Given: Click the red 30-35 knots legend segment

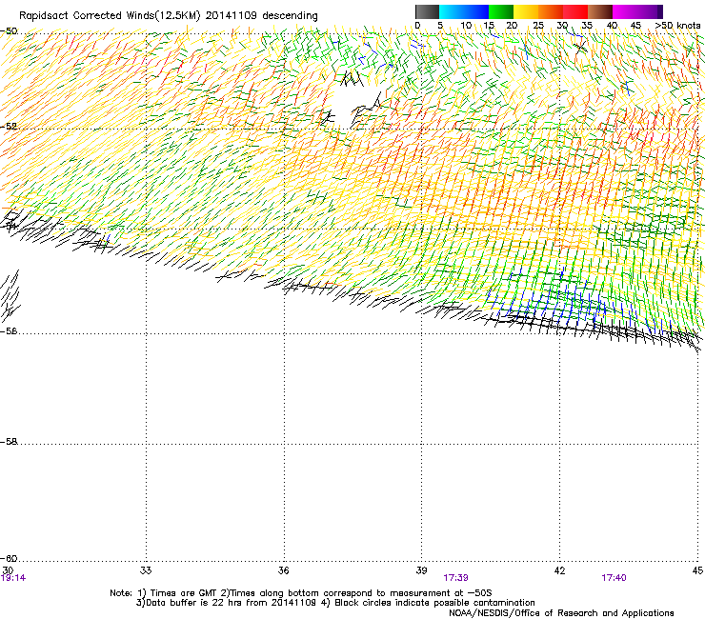Looking at the screenshot, I should (x=575, y=11).
